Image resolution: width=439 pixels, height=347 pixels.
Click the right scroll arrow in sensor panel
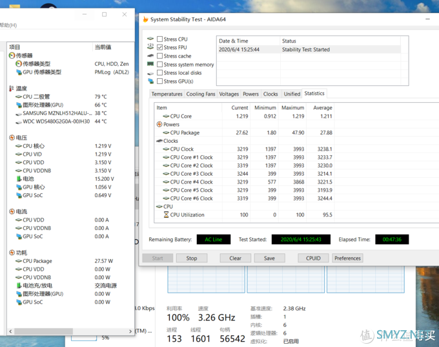tap(130, 331)
